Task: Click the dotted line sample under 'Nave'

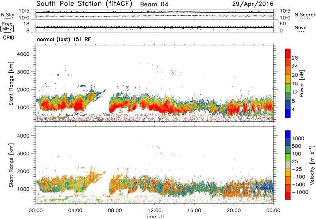Action: click(301, 32)
